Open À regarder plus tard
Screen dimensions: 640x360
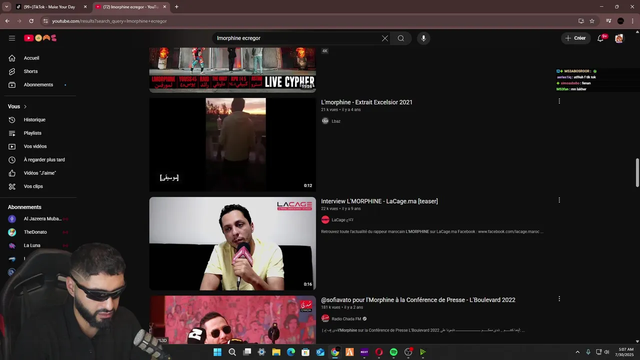pos(38,160)
